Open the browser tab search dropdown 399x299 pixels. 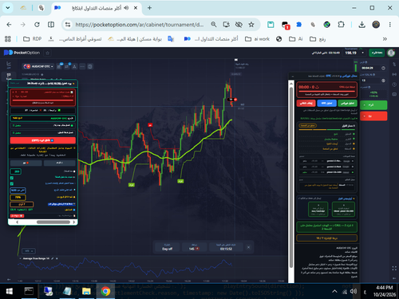click(x=8, y=8)
